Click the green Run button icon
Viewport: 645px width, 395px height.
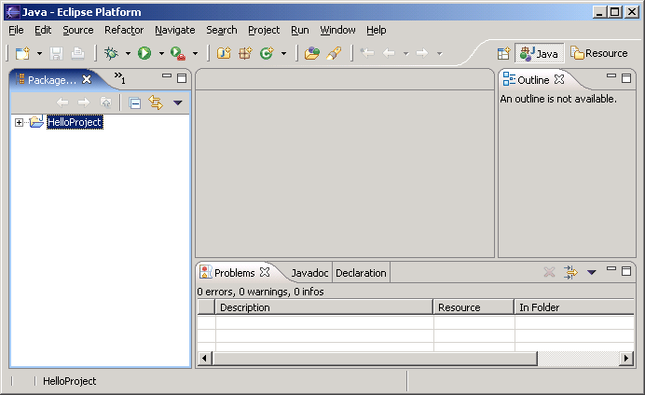[144, 53]
